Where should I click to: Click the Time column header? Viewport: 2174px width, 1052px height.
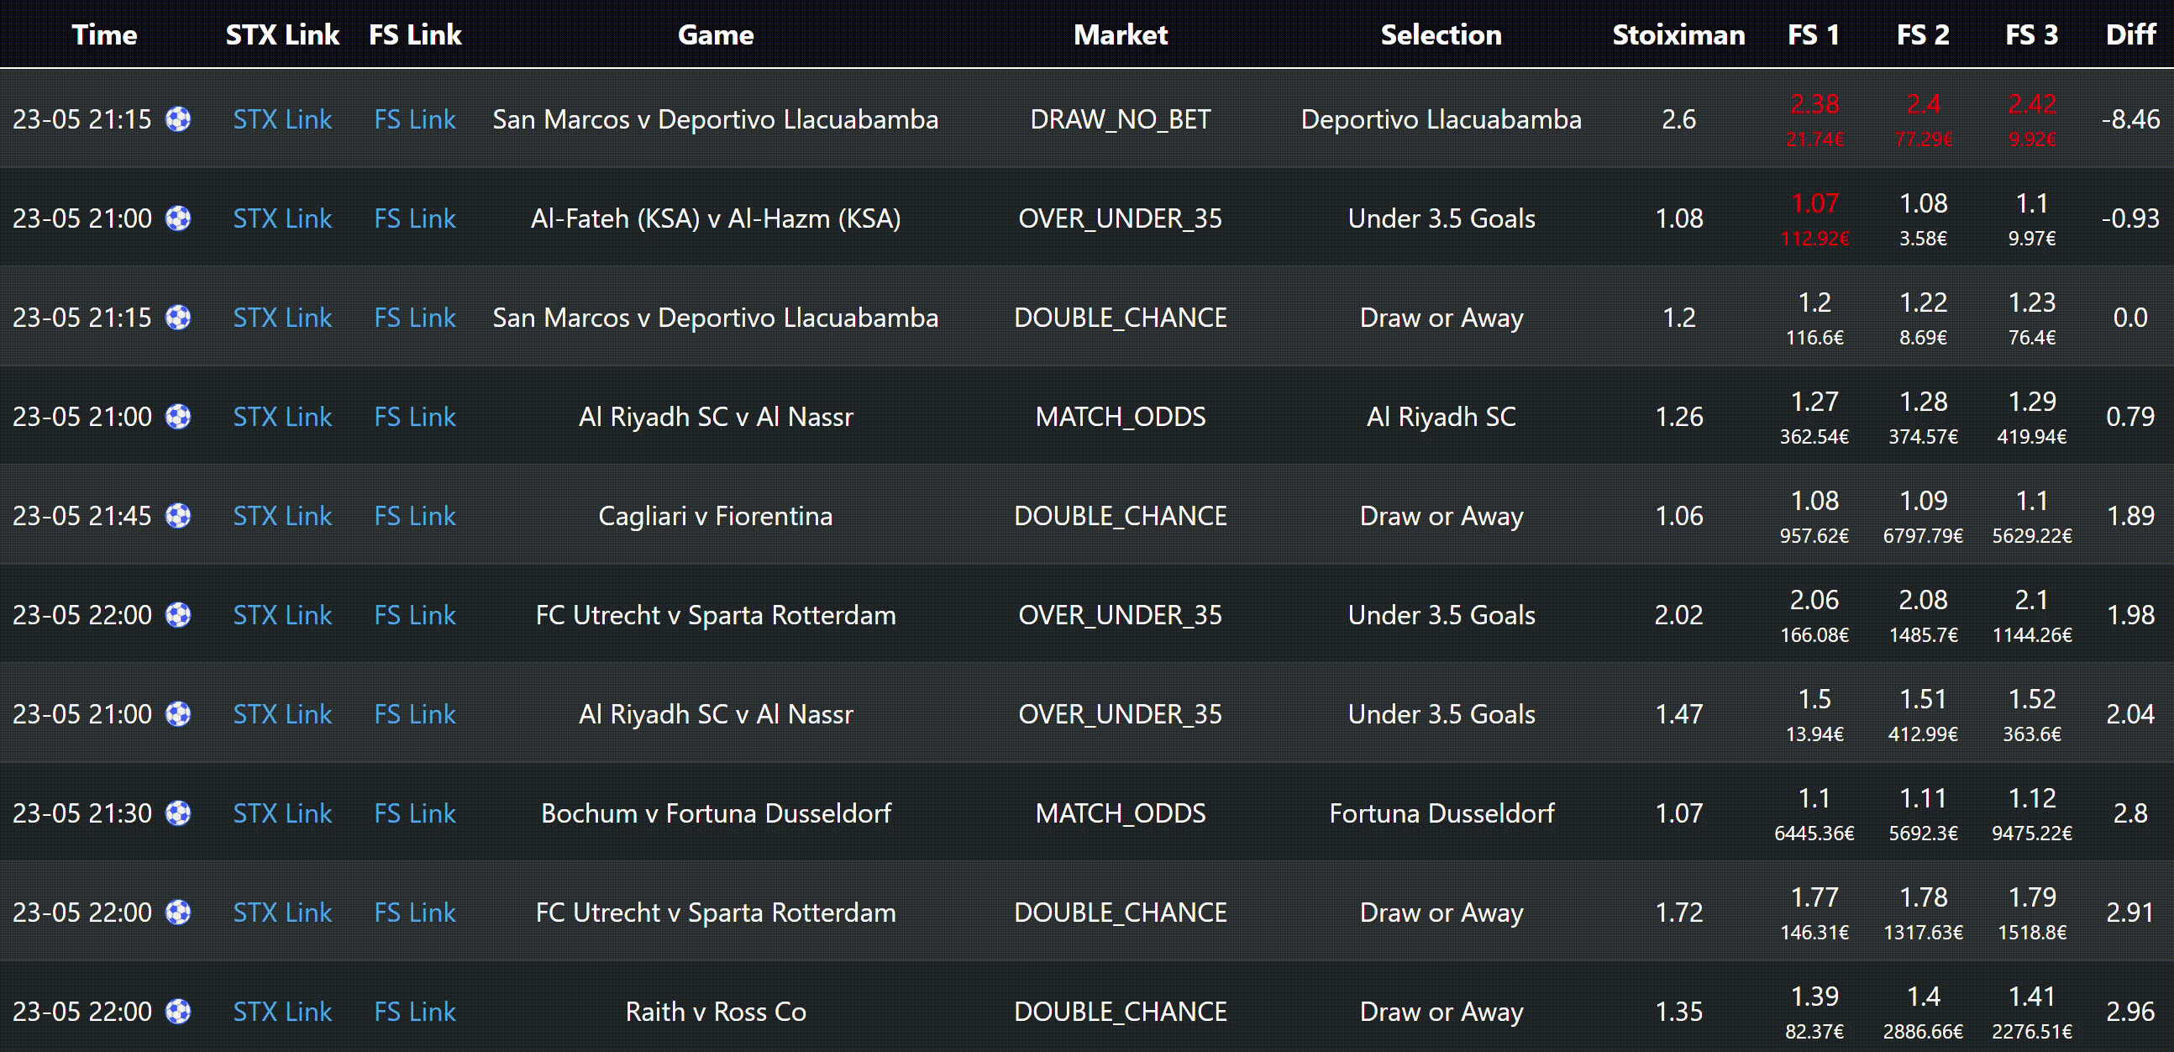click(104, 34)
